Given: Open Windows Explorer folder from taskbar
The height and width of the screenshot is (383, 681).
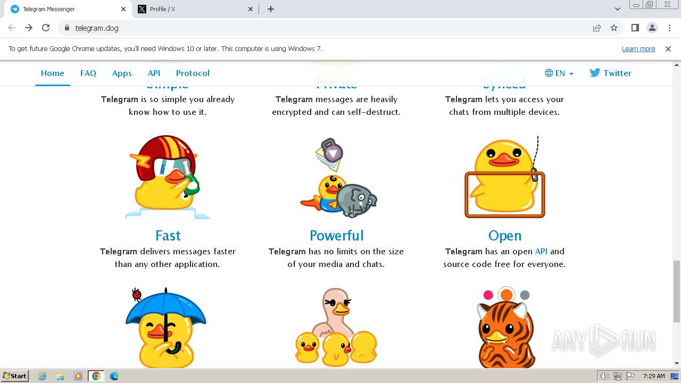Looking at the screenshot, I should [x=60, y=376].
